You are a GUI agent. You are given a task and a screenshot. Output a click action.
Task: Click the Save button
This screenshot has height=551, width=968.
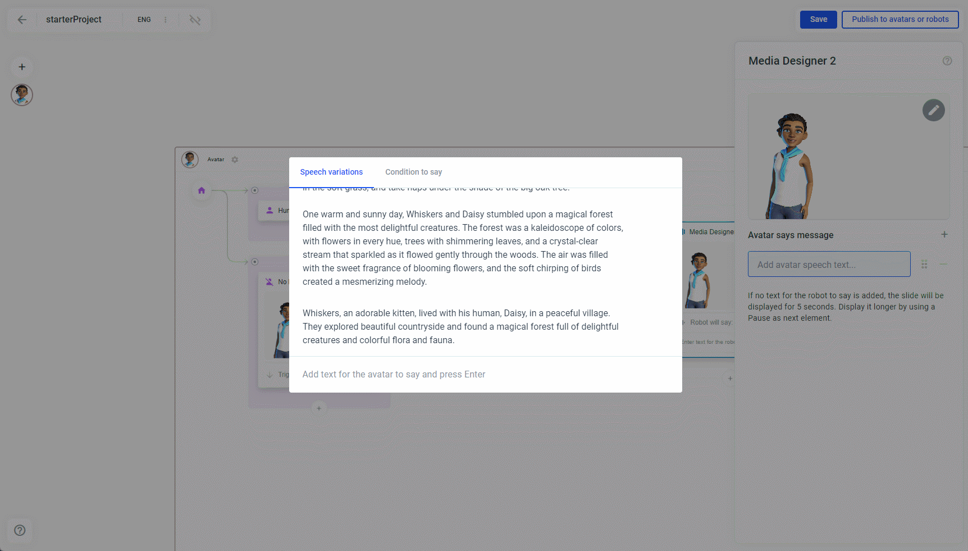click(x=818, y=19)
